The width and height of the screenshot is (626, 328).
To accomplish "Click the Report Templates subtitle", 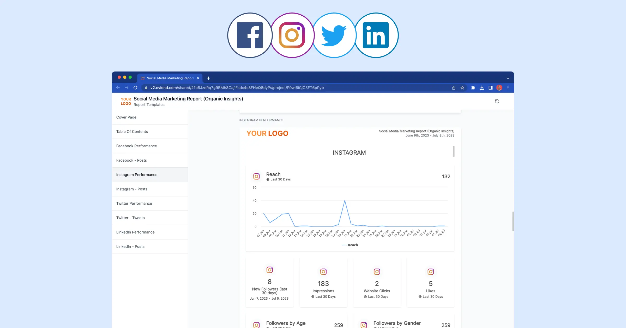I will [149, 105].
